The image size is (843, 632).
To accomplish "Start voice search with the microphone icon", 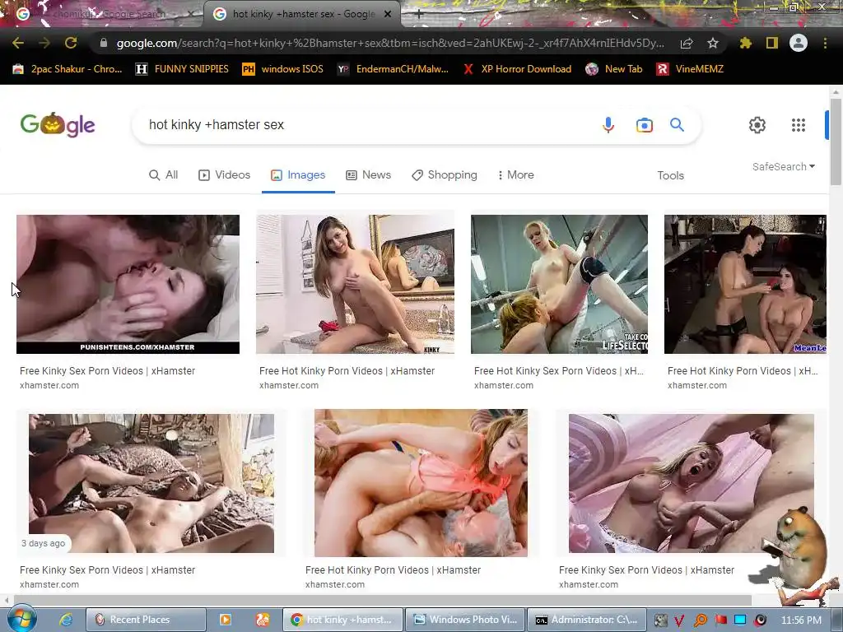I will tap(608, 125).
